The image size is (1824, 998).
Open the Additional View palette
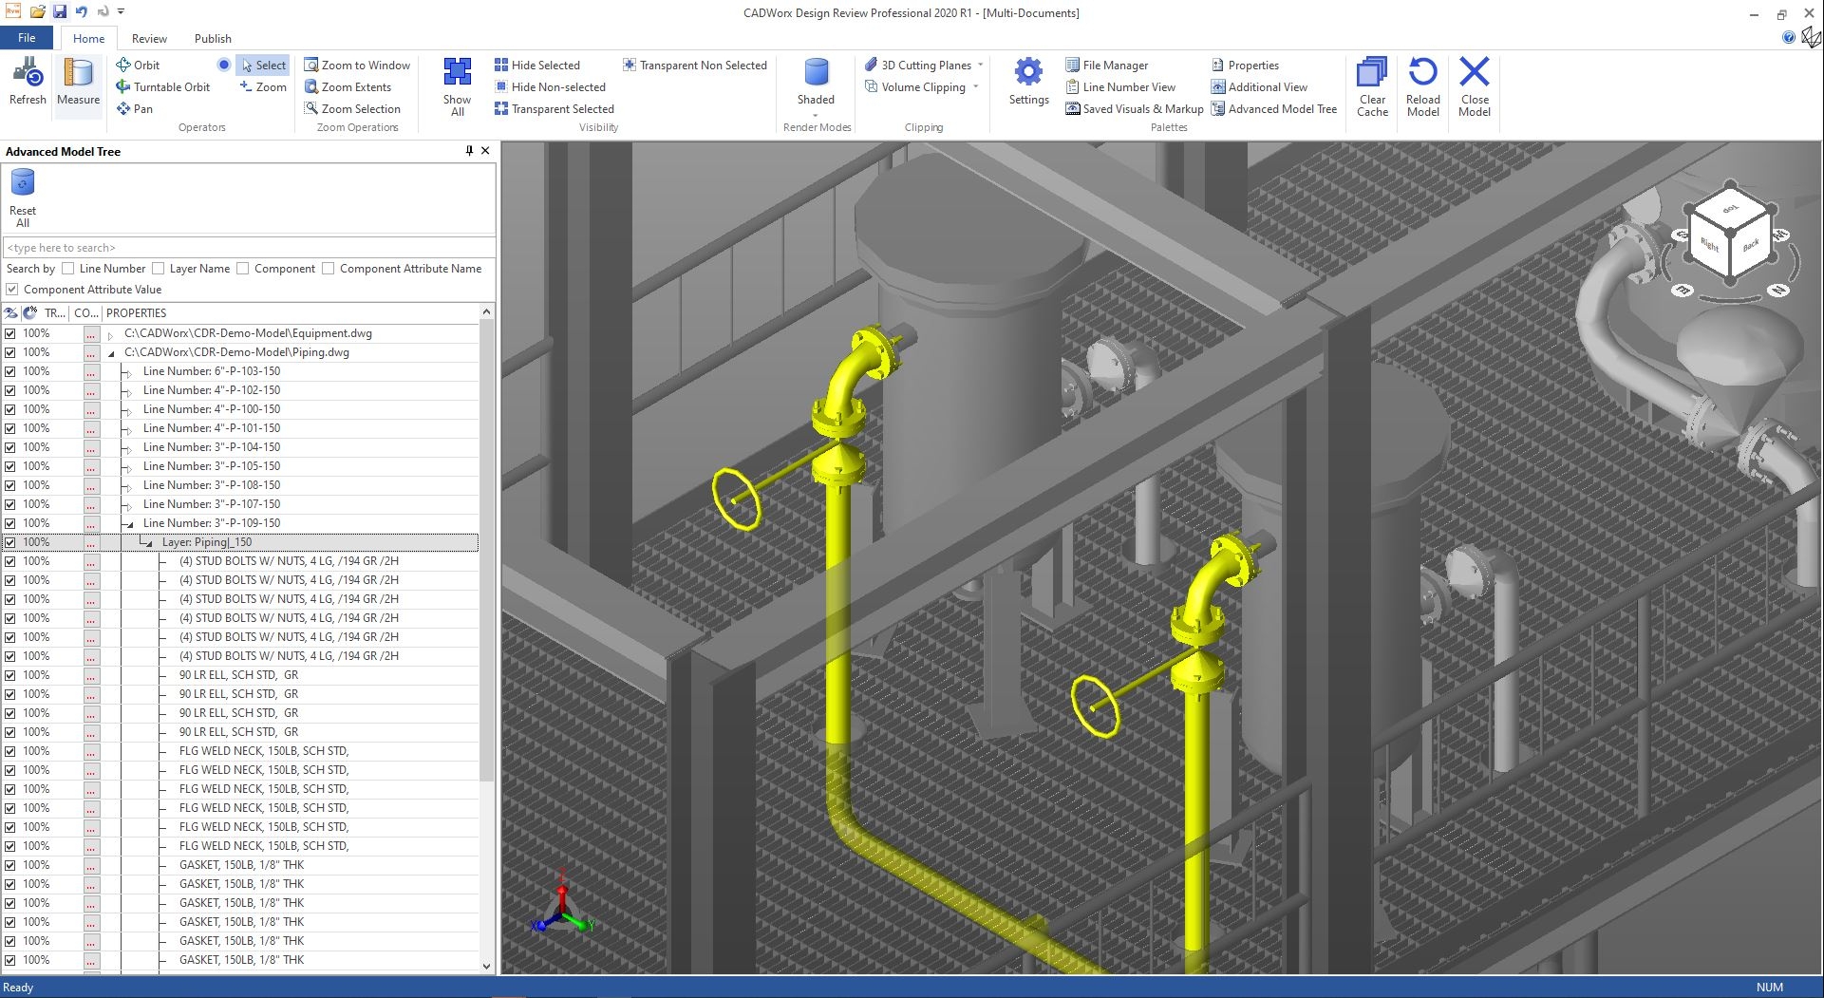click(x=1259, y=86)
